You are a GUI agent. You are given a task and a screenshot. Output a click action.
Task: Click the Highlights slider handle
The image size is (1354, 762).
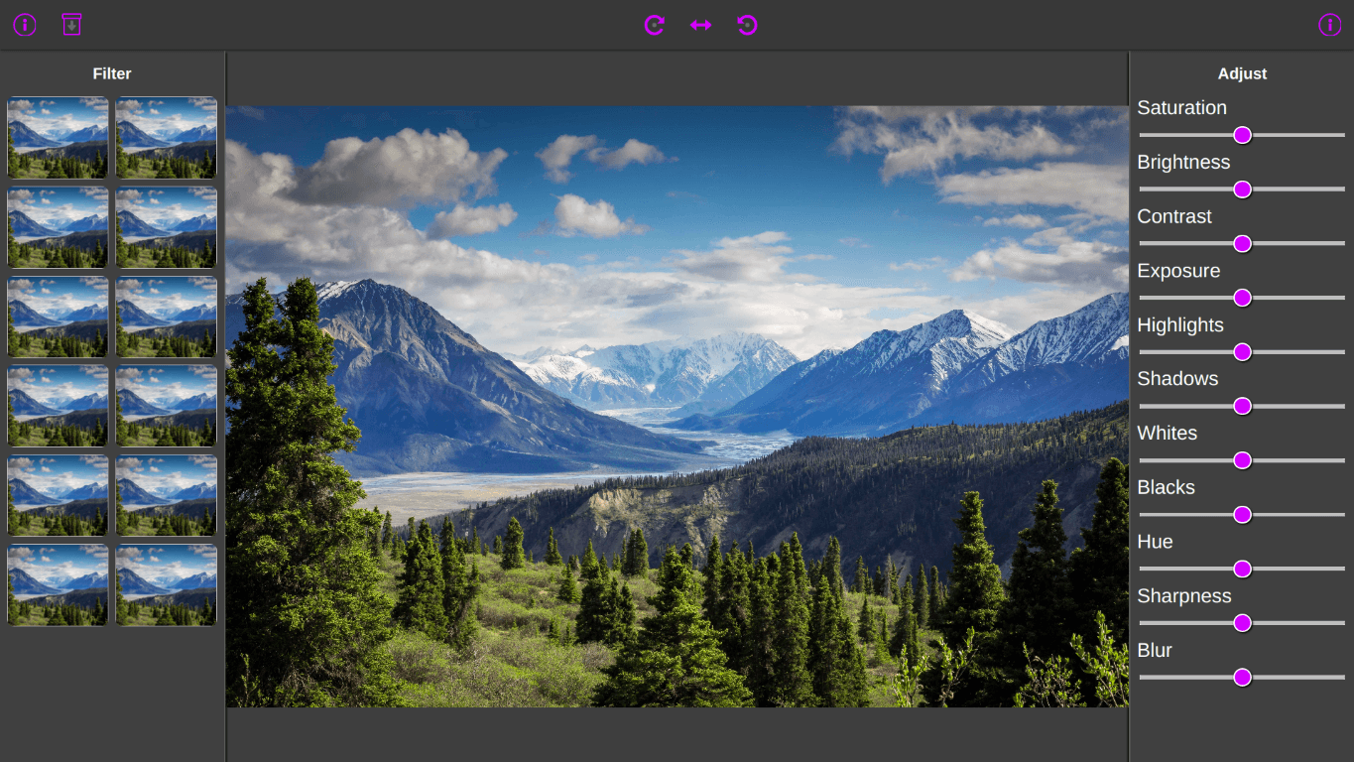click(x=1242, y=352)
